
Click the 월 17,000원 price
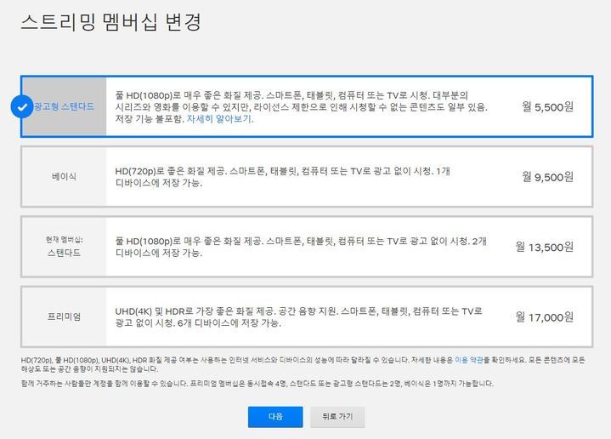(x=544, y=317)
